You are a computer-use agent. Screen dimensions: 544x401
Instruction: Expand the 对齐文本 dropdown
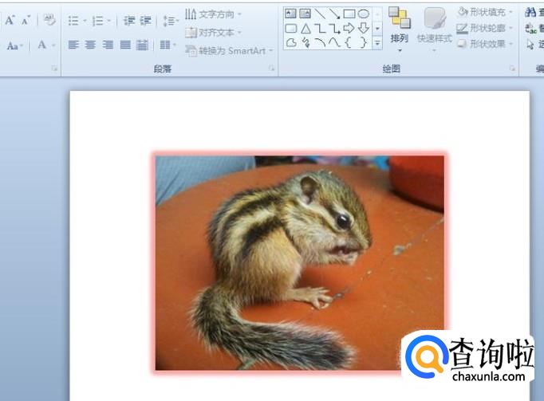[x=213, y=33]
